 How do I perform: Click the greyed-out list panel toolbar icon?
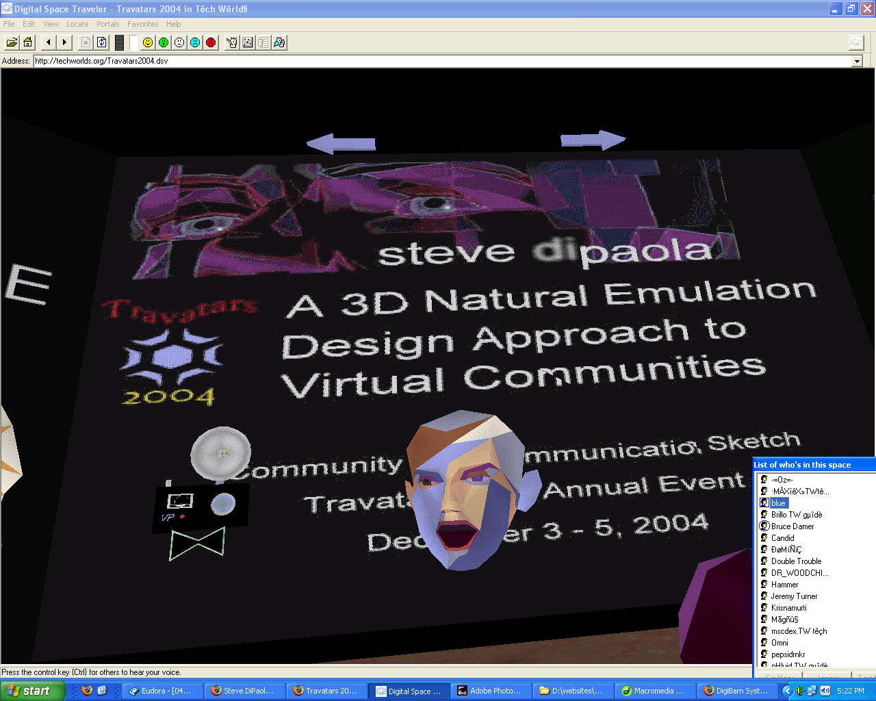click(263, 42)
